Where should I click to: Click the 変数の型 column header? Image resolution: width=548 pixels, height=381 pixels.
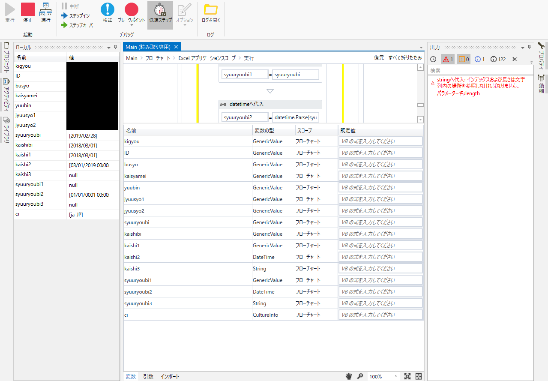tap(273, 130)
